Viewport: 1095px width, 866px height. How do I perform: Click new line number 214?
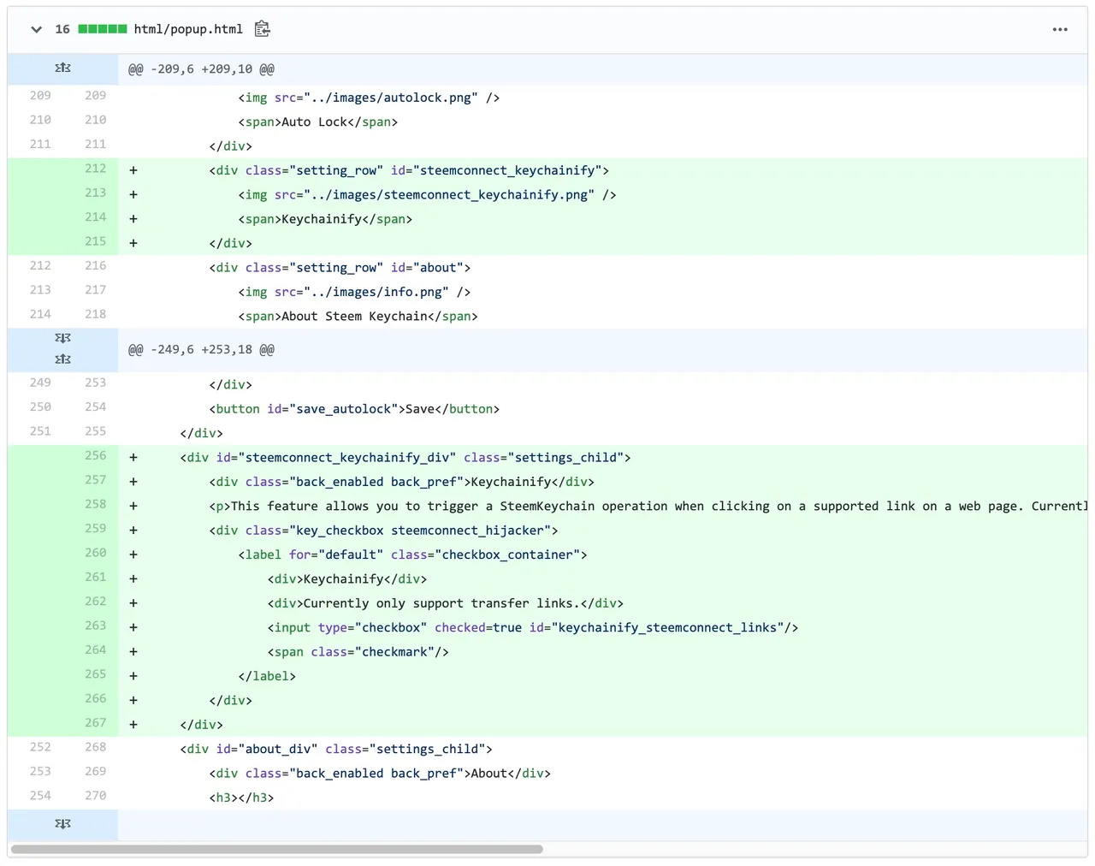pos(96,216)
